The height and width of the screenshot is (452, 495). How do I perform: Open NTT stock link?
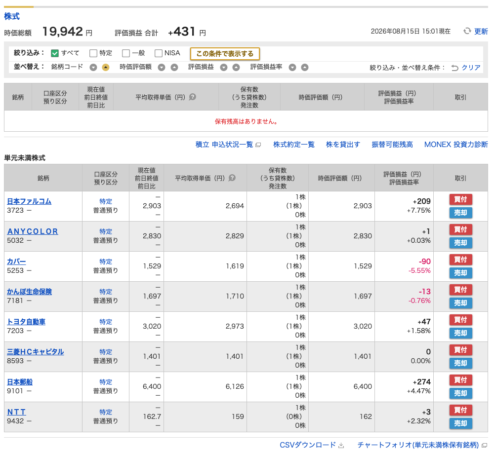[x=16, y=412]
